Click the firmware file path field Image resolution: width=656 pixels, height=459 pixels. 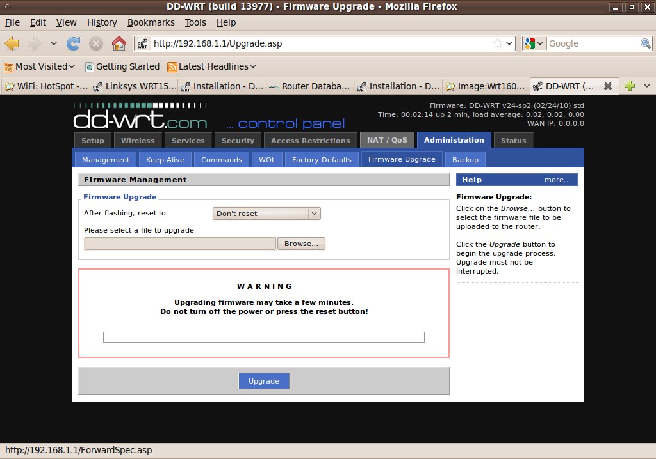point(180,244)
